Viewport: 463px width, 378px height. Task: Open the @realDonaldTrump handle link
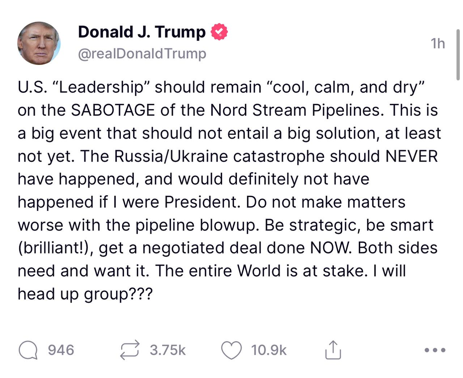pyautogui.click(x=142, y=54)
